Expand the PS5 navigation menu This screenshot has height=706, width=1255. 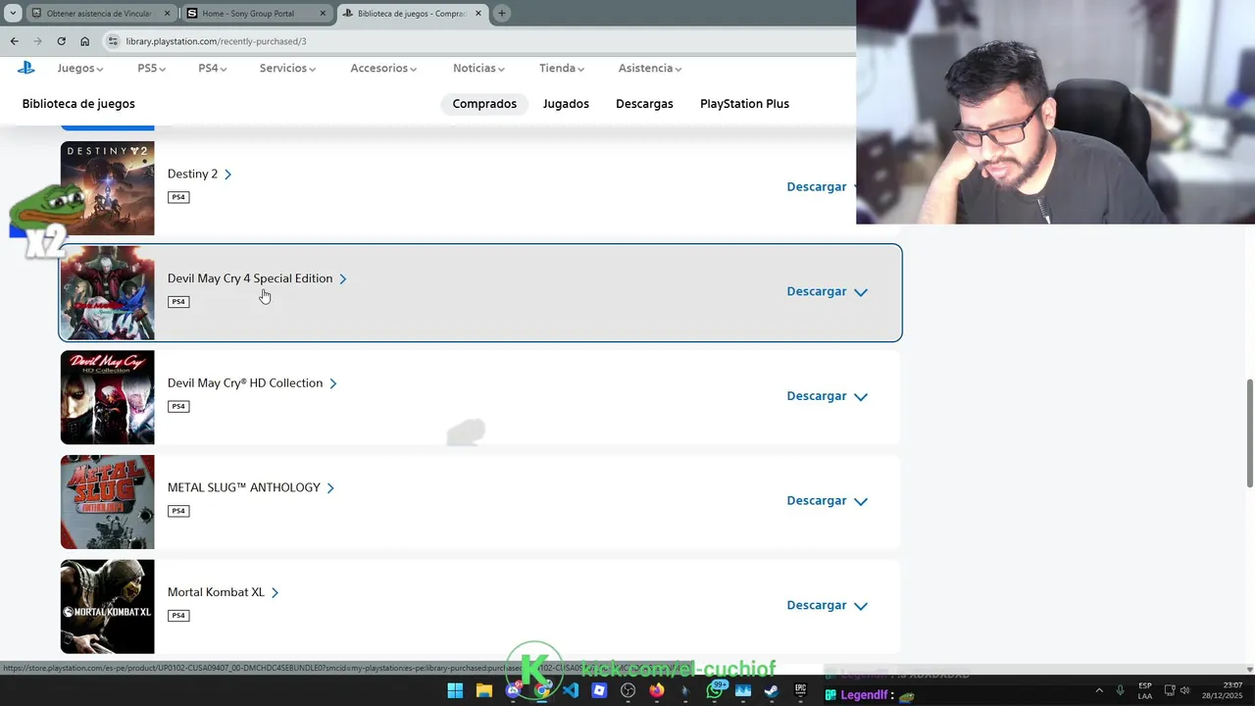point(151,69)
